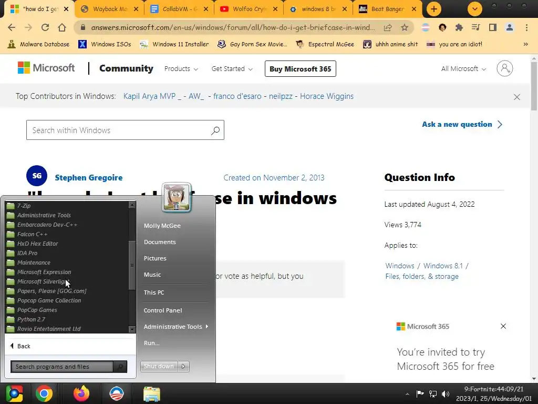Open the Windows ISOs bookmark
The height and width of the screenshot is (404, 538).
105,44
